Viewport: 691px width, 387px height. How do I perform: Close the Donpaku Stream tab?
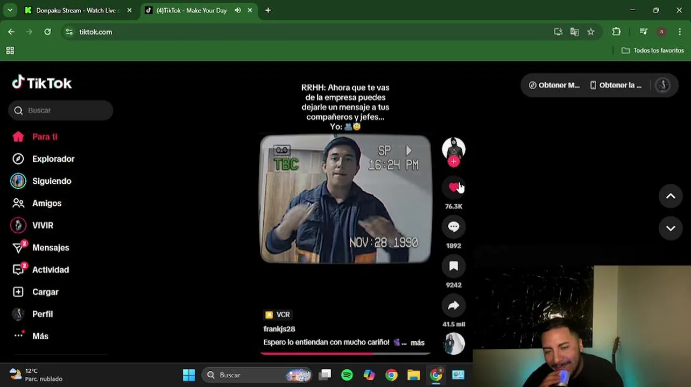[x=129, y=10]
